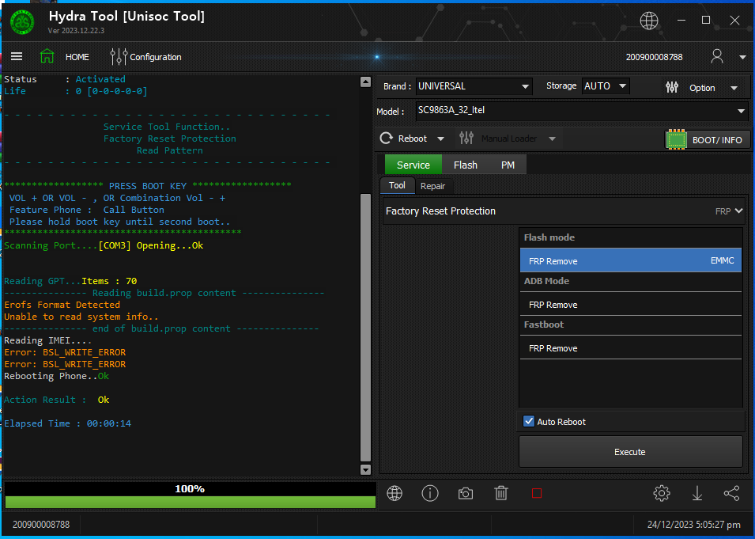
Task: Open Configuration sliders icon
Action: [x=119, y=56]
